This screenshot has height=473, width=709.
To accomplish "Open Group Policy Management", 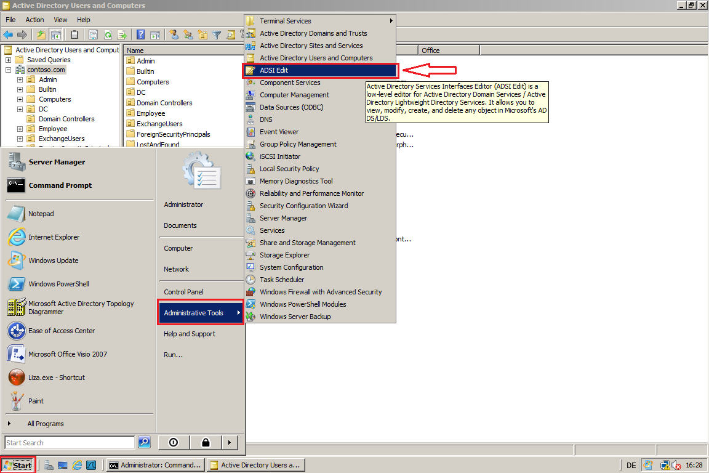I will (x=321, y=144).
